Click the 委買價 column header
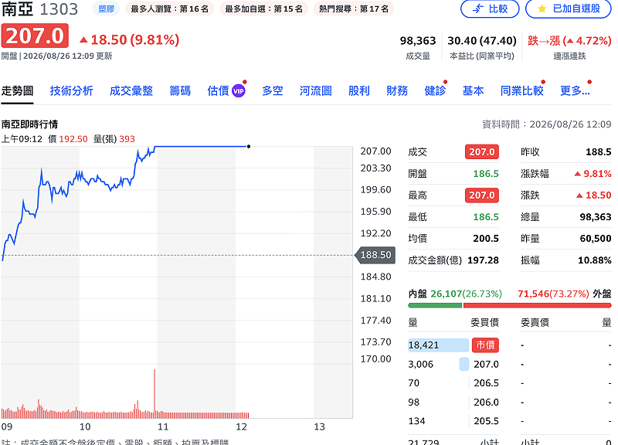Screen dimensions: 618x445 [485, 322]
